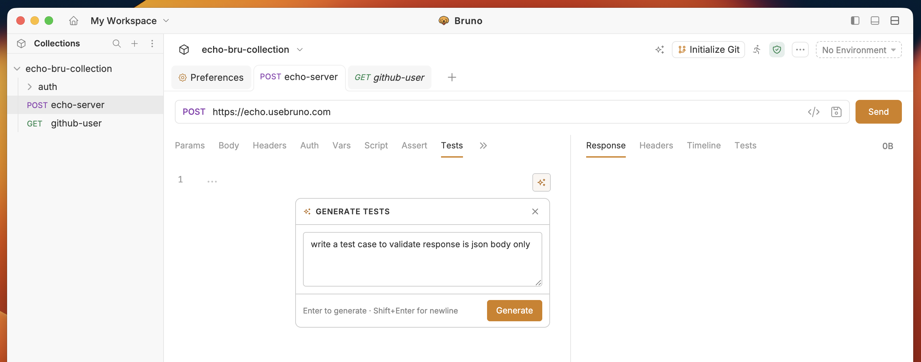This screenshot has height=362, width=921.
Task: Click the green shield security icon
Action: 777,50
